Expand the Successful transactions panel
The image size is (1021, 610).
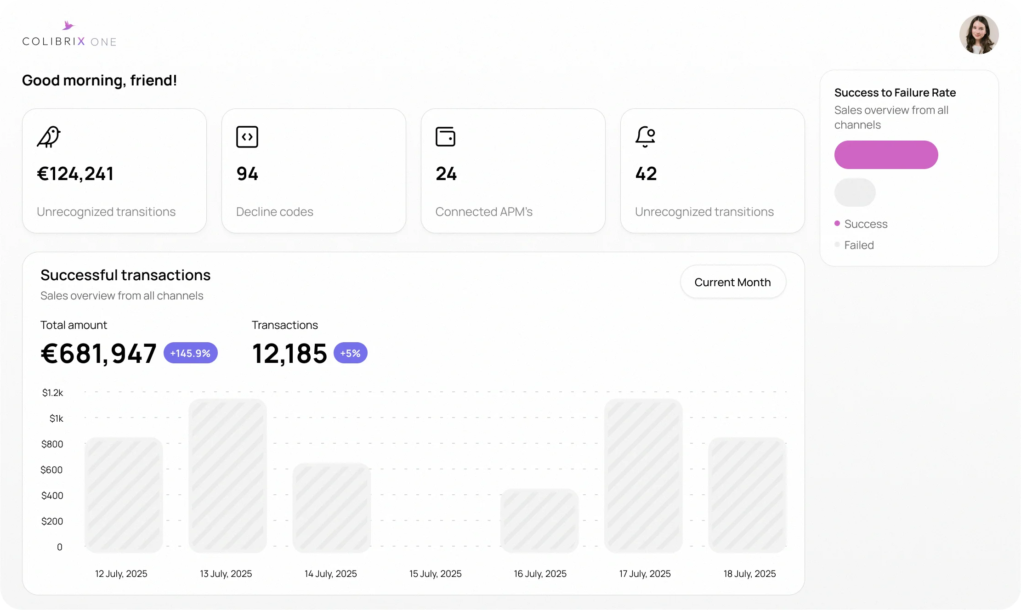[125, 275]
